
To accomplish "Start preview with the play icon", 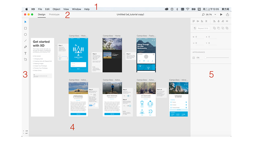I will click(x=221, y=15).
